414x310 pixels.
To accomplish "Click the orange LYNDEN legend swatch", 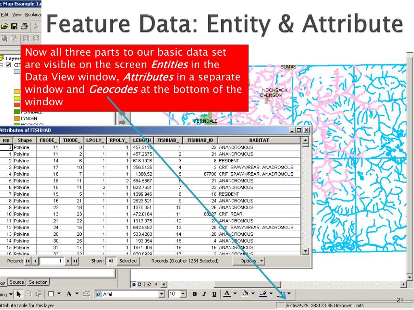I will (17, 118).
